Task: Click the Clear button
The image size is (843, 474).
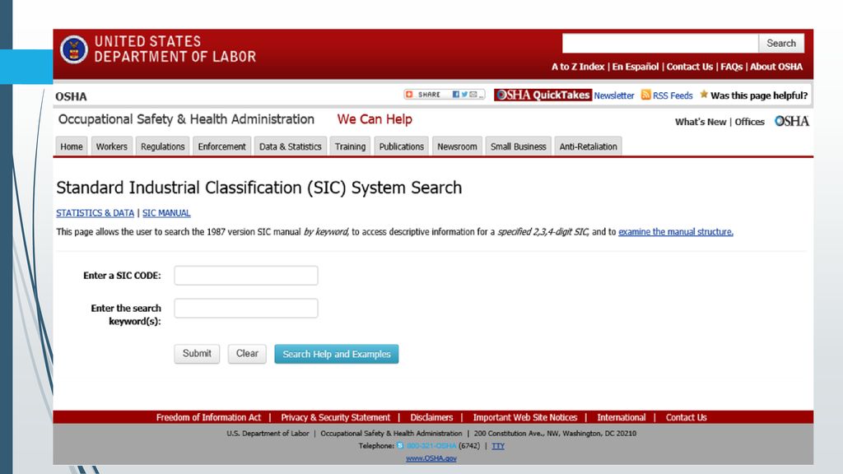Action: [x=247, y=354]
